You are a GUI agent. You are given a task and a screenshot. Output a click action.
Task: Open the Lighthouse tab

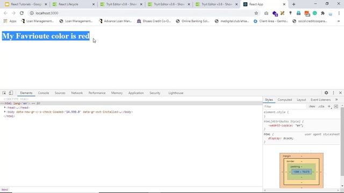(x=176, y=93)
